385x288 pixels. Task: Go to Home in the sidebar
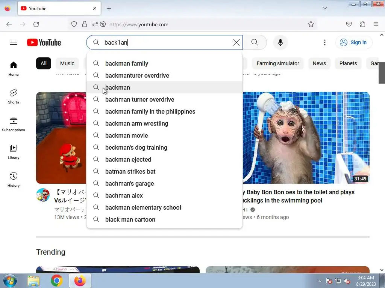(14, 69)
